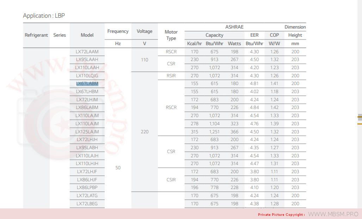Image resolution: width=362 pixels, height=219 pixels.
Task: Select the COP column header
Action: pyautogui.click(x=274, y=35)
